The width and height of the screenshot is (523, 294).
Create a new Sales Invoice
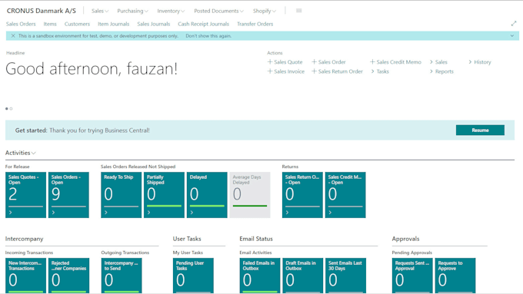pos(286,71)
